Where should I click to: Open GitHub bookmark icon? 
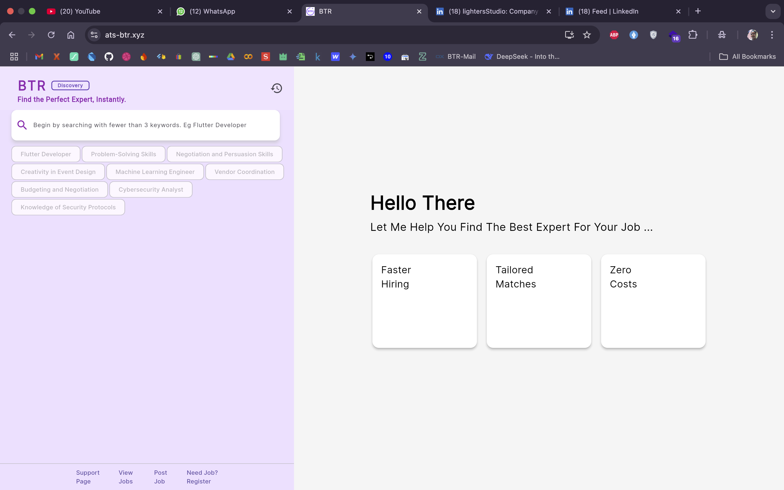coord(109,57)
